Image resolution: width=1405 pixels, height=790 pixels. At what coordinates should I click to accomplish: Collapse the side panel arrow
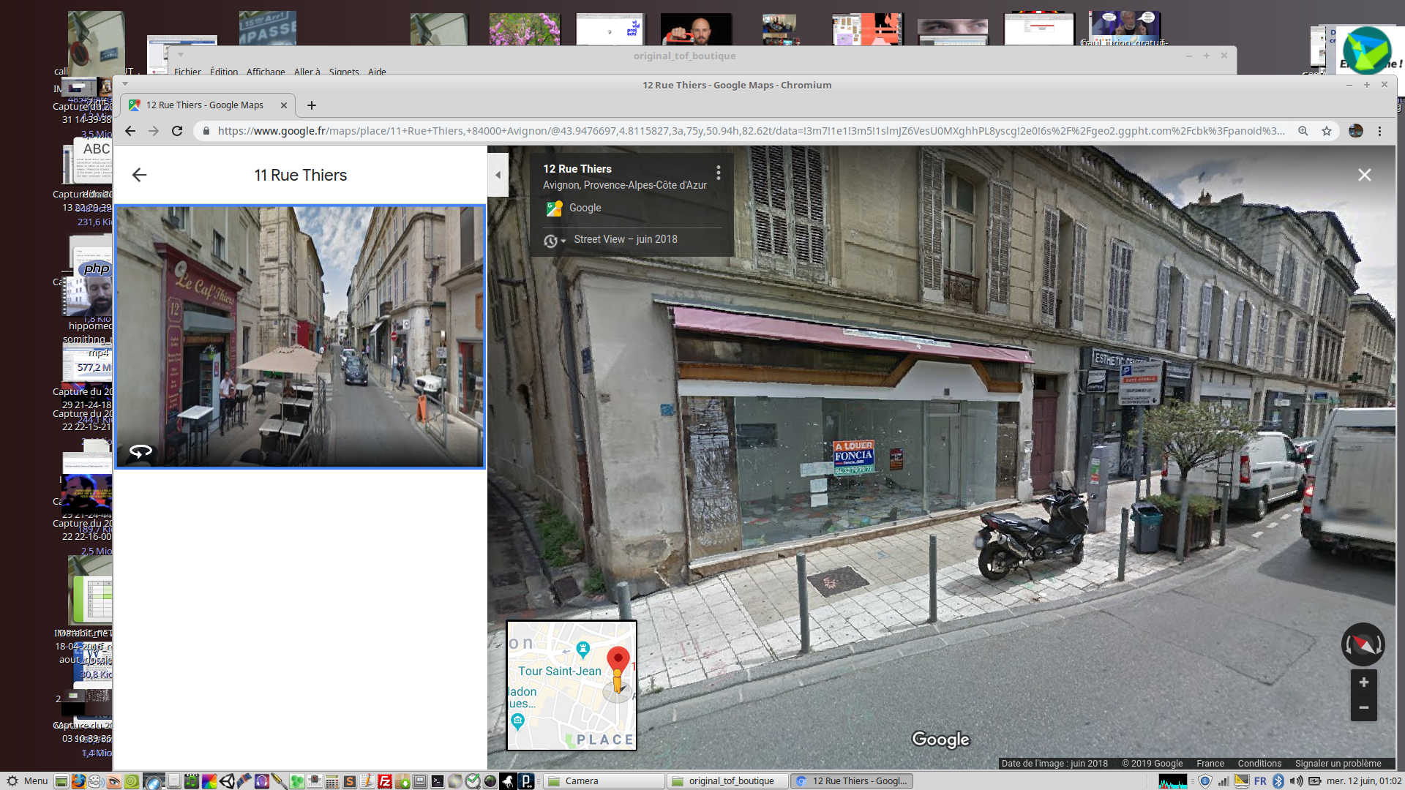click(498, 175)
